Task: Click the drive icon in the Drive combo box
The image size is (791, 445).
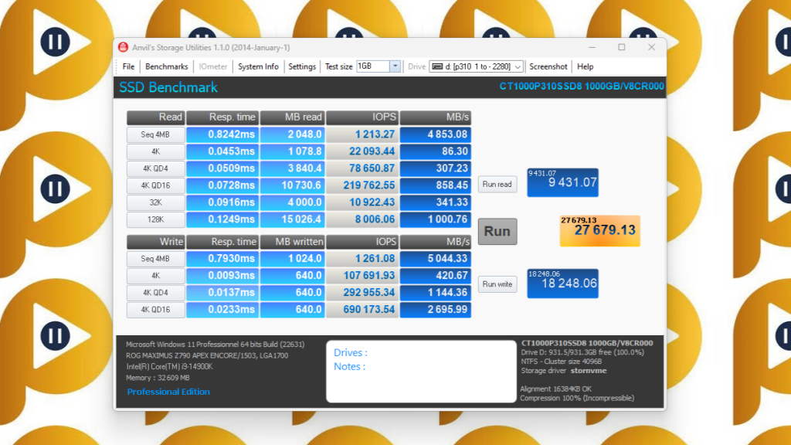Action: 437,66
